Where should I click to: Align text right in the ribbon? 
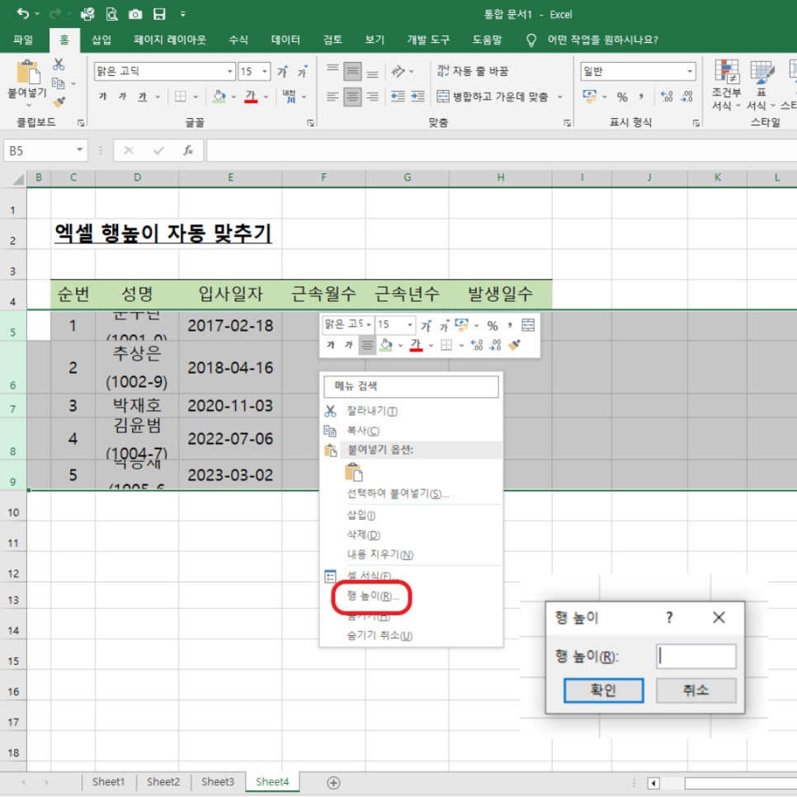[372, 97]
